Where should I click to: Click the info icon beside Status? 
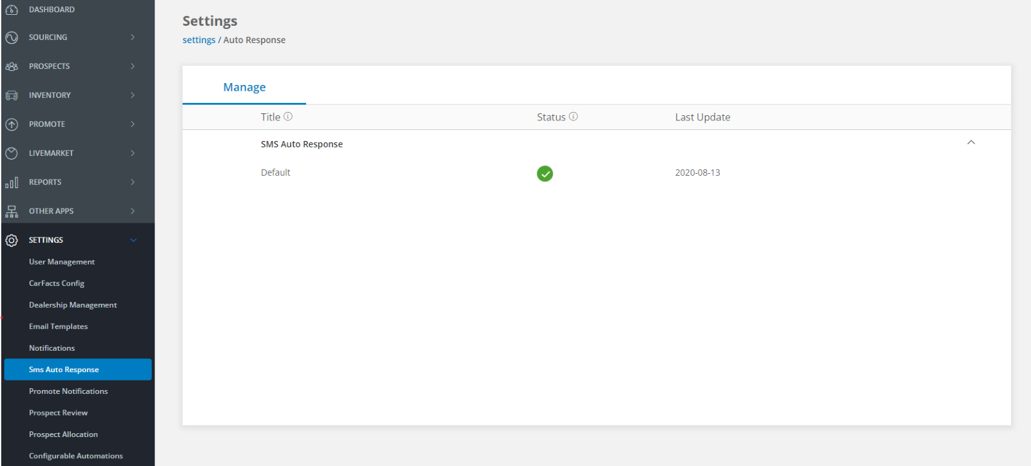573,116
